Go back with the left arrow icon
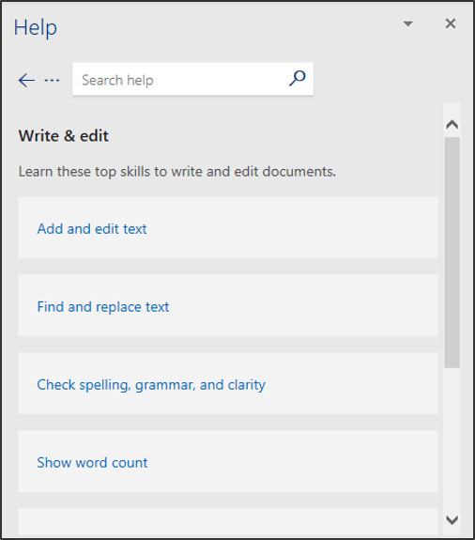The image size is (475, 540). (26, 80)
